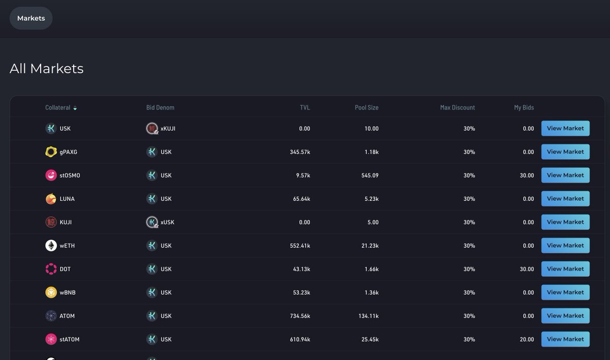Click TVL value 65.64k
610x360 pixels.
[302, 199]
